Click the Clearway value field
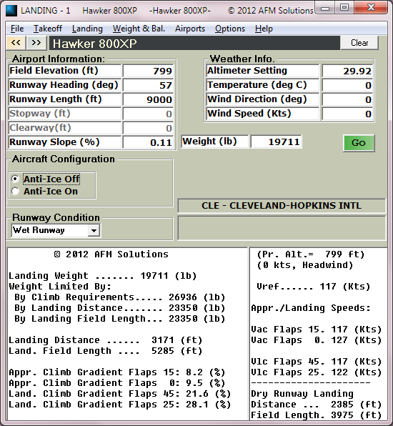 point(148,128)
